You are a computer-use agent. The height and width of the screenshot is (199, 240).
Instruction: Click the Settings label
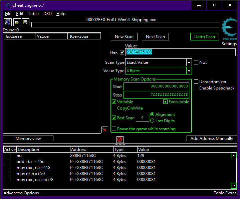click(x=229, y=44)
